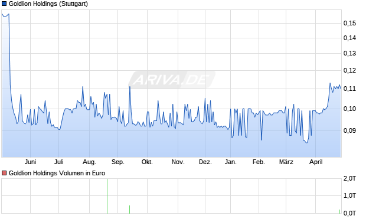Click the 'Nov.' month label
The height and width of the screenshot is (219, 366).
coord(178,162)
